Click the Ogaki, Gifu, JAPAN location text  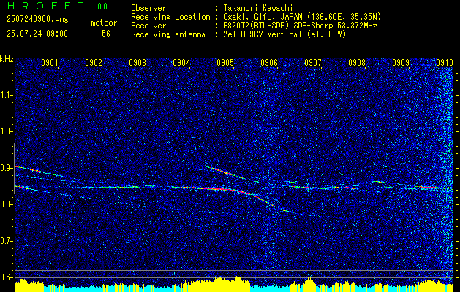pyautogui.click(x=302, y=17)
